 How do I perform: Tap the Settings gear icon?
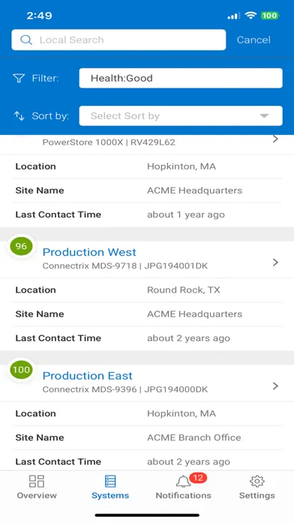(257, 481)
